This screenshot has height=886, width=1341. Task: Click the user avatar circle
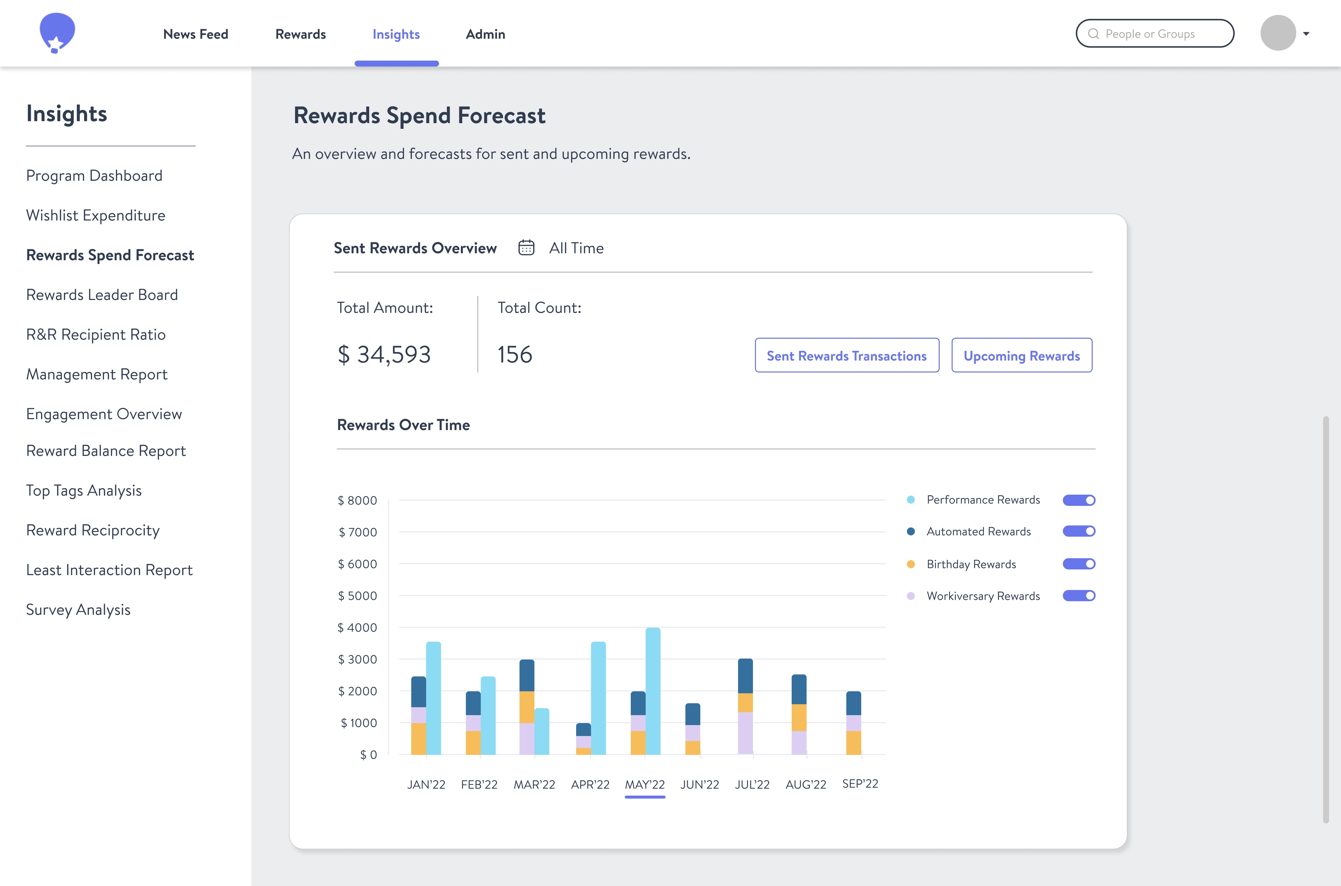(1278, 33)
